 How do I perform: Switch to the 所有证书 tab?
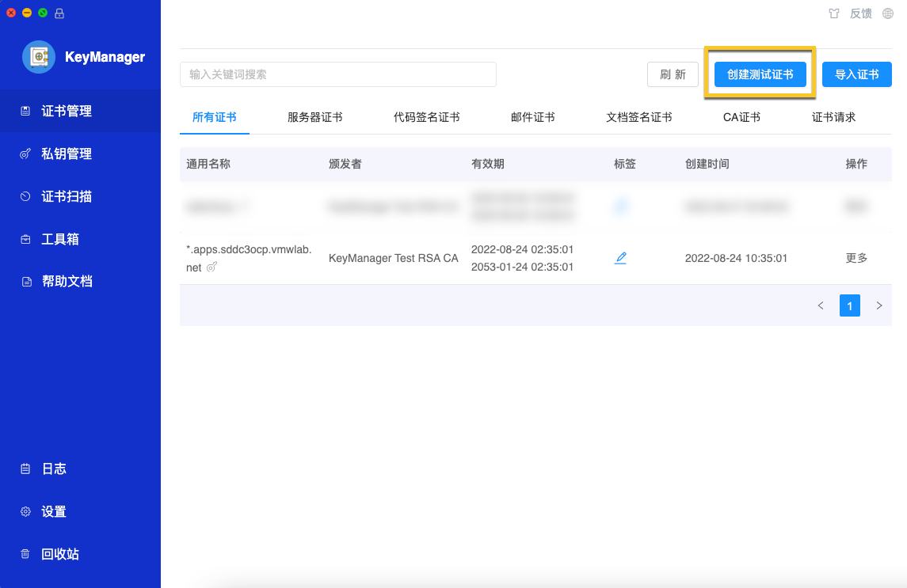point(215,117)
